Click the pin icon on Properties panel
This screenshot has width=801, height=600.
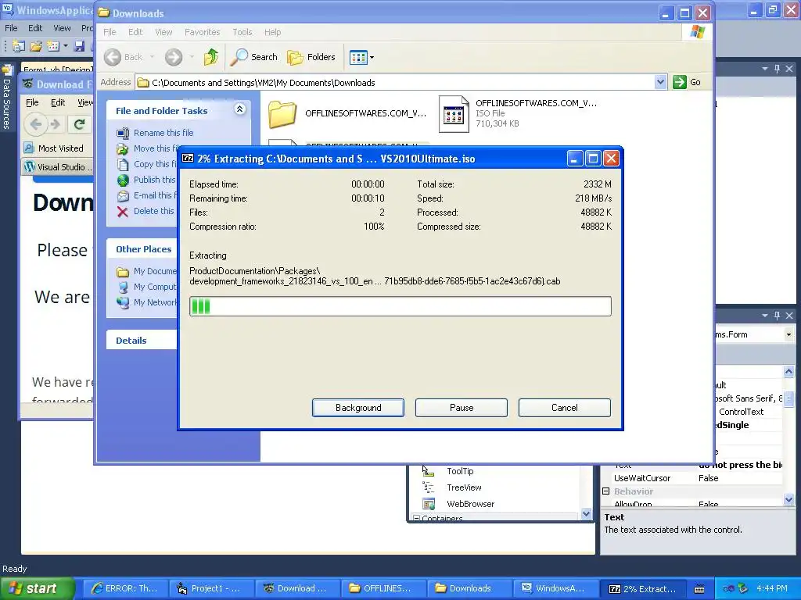pos(777,316)
